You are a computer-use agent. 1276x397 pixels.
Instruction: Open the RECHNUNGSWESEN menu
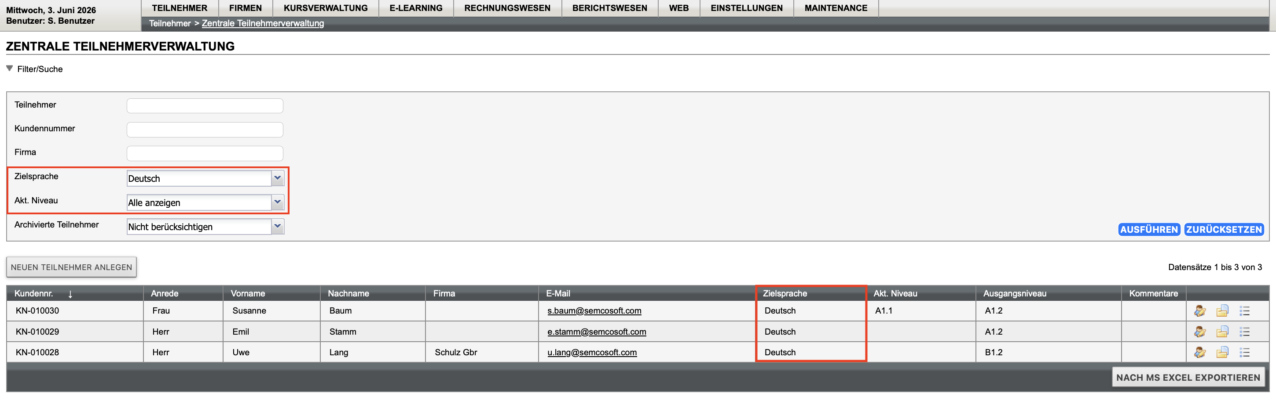(x=507, y=8)
